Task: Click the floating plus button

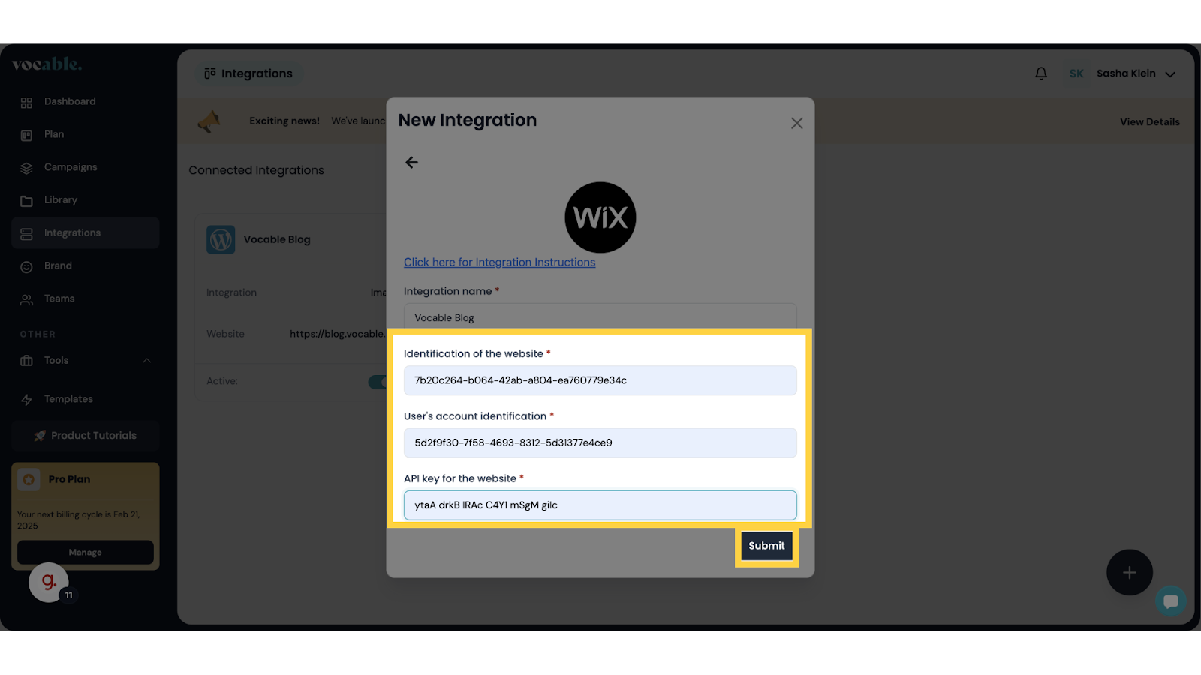Action: pos(1130,573)
